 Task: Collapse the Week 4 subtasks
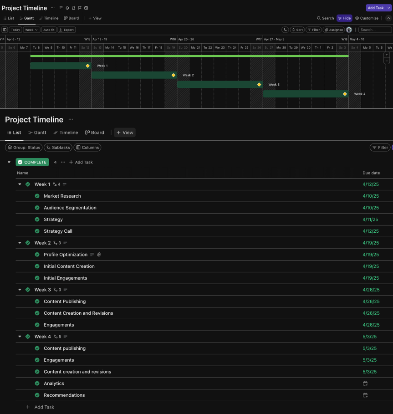point(20,337)
